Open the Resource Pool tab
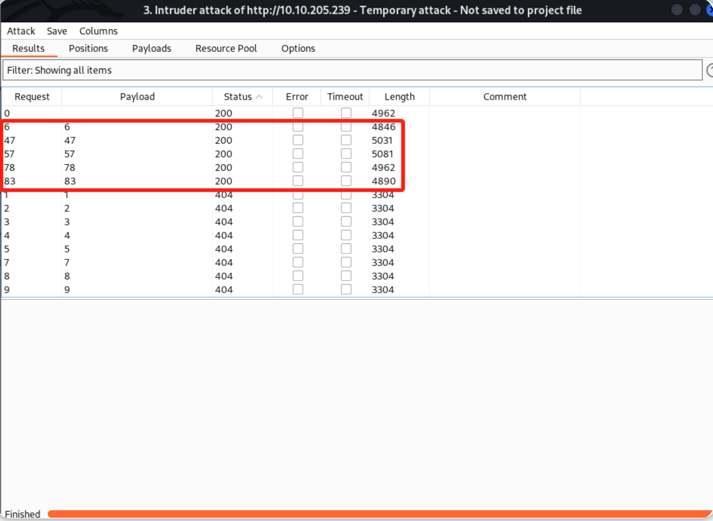The width and height of the screenshot is (713, 521). [x=226, y=48]
